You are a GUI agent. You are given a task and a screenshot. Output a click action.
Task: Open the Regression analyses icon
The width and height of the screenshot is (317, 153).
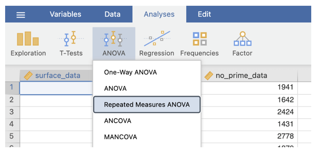157,44
